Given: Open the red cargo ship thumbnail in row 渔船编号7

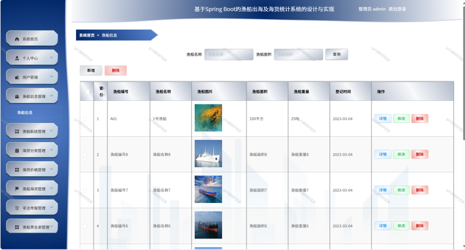Looking at the screenshot, I should click(x=208, y=189).
